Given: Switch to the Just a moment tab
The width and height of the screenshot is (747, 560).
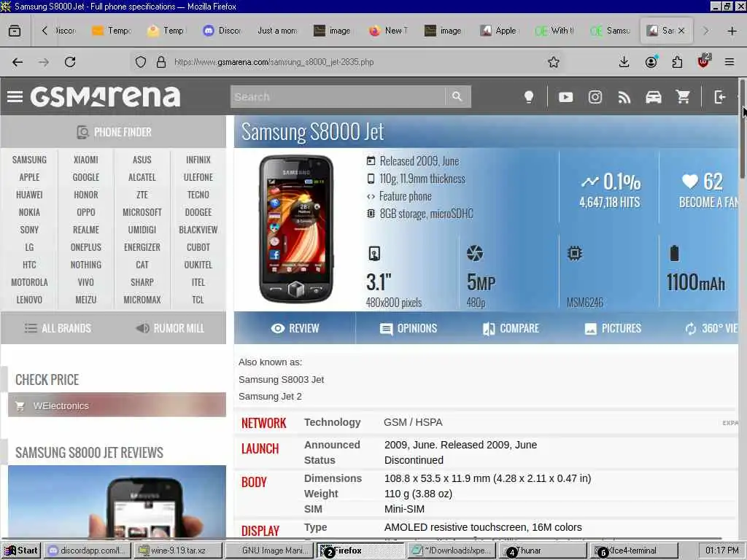Looking at the screenshot, I should click(277, 31).
